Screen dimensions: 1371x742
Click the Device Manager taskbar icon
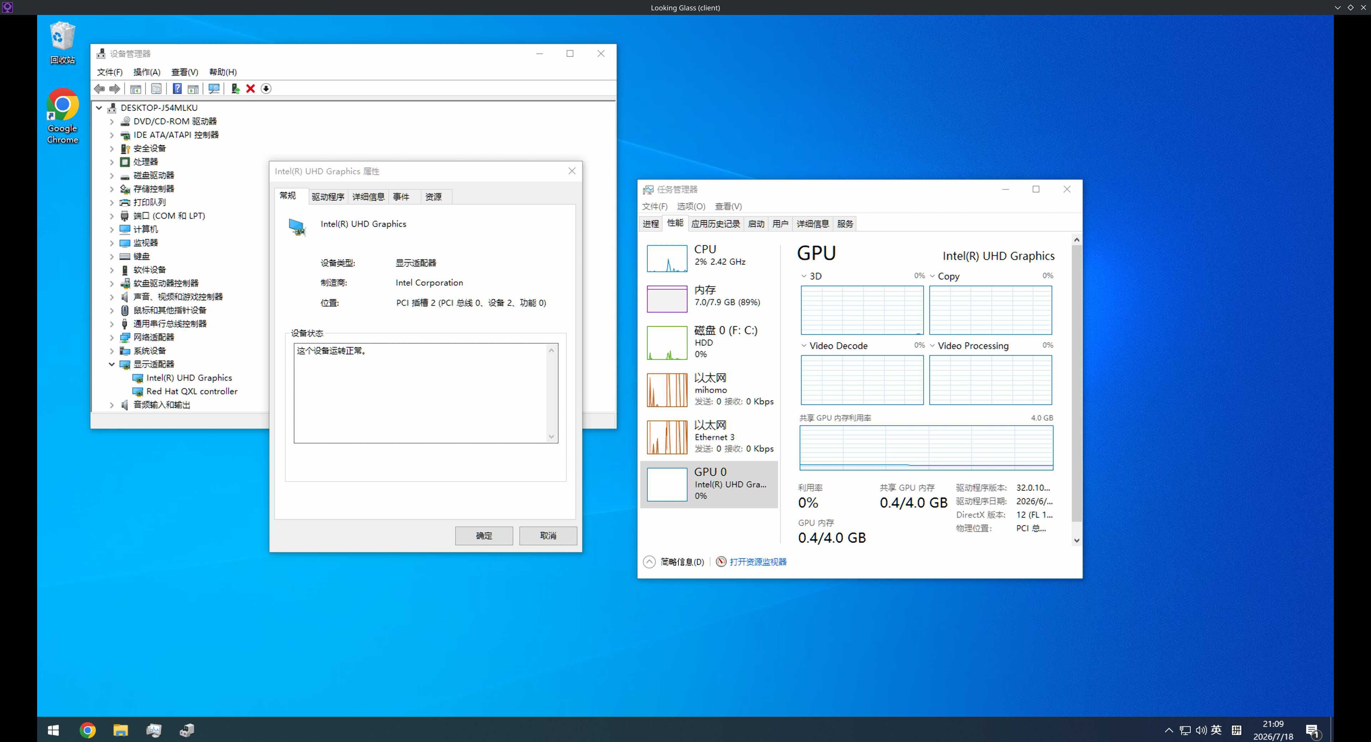187,730
